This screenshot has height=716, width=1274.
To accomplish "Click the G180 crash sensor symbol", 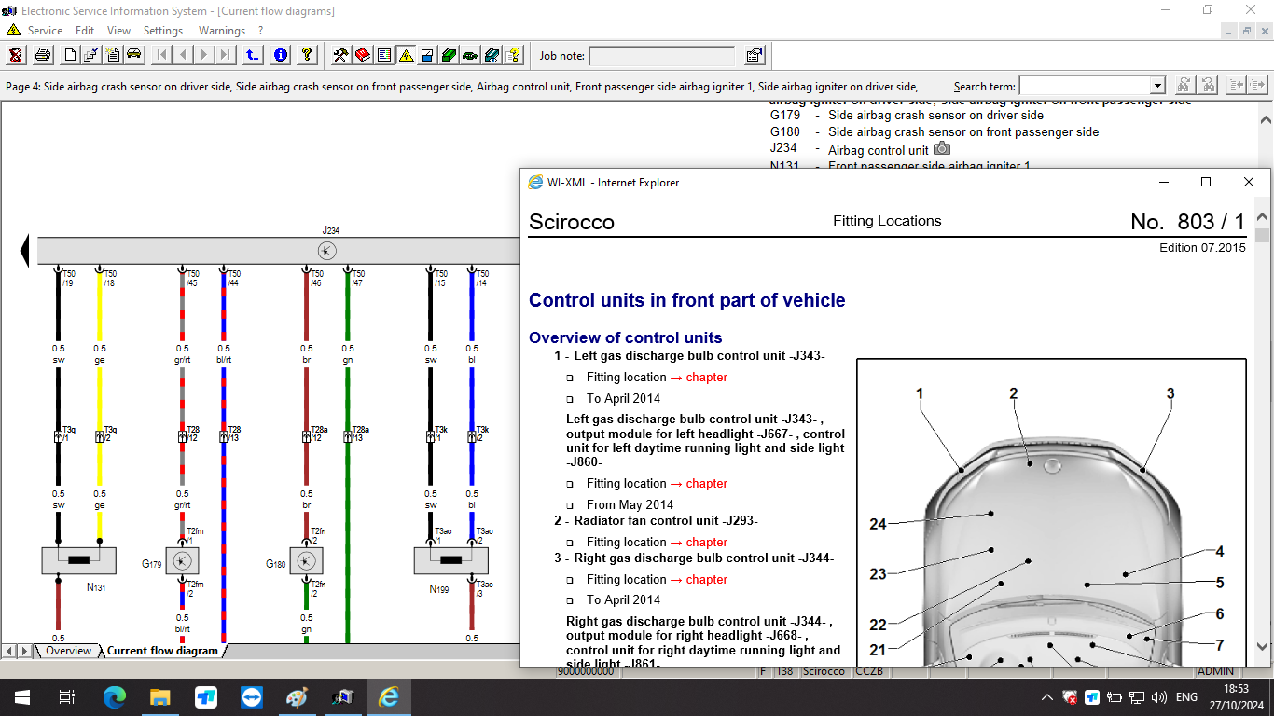I will 306,560.
